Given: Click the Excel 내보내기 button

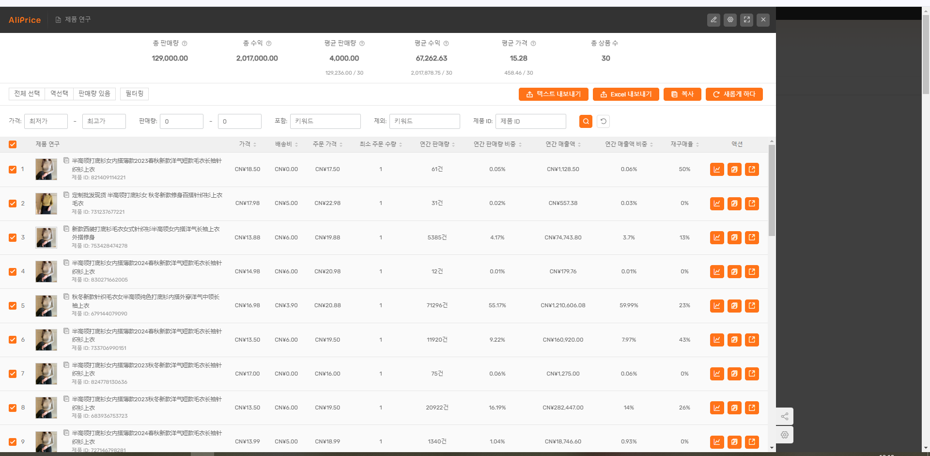Looking at the screenshot, I should (626, 94).
